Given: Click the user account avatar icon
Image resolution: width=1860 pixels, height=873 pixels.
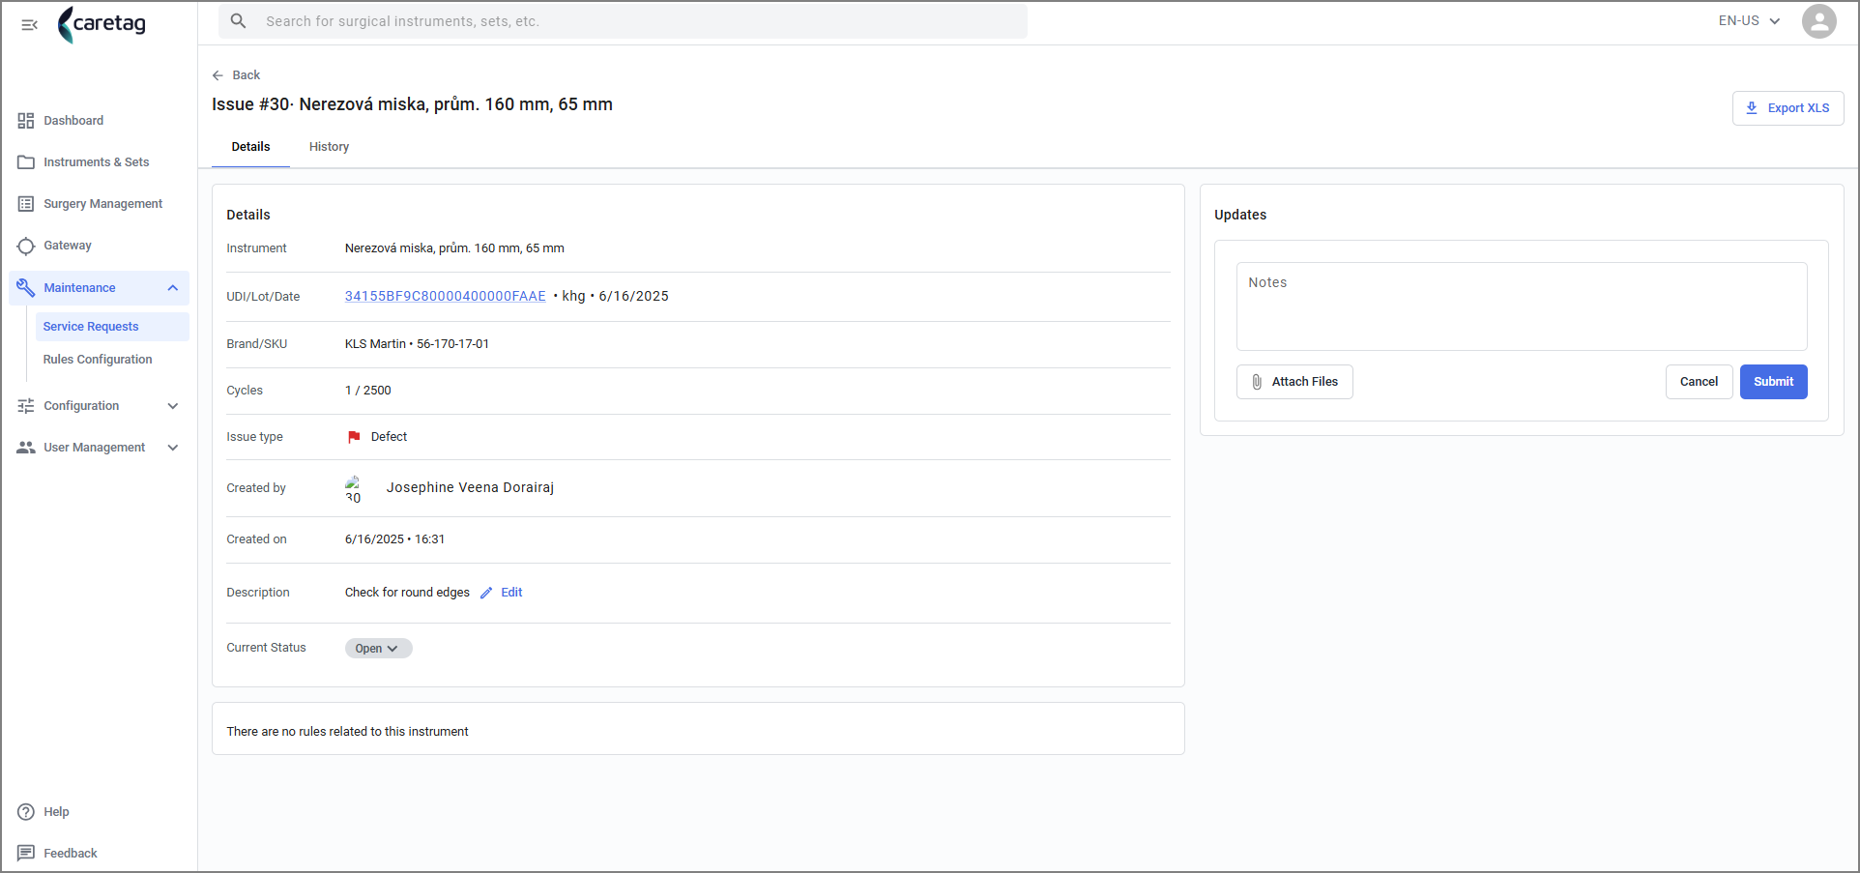Looking at the screenshot, I should coord(1818,21).
